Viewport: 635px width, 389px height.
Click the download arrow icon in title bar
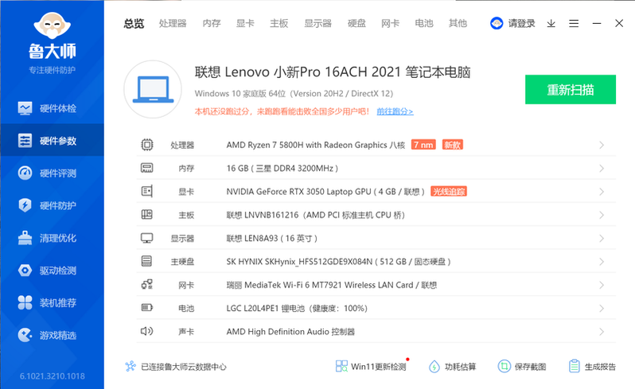[551, 24]
